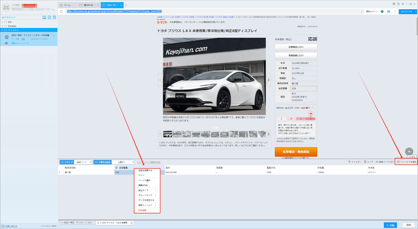Viewport: 418px width, 229px height.
Task: Close the 実行中 tab
Action: pyautogui.click(x=98, y=5)
